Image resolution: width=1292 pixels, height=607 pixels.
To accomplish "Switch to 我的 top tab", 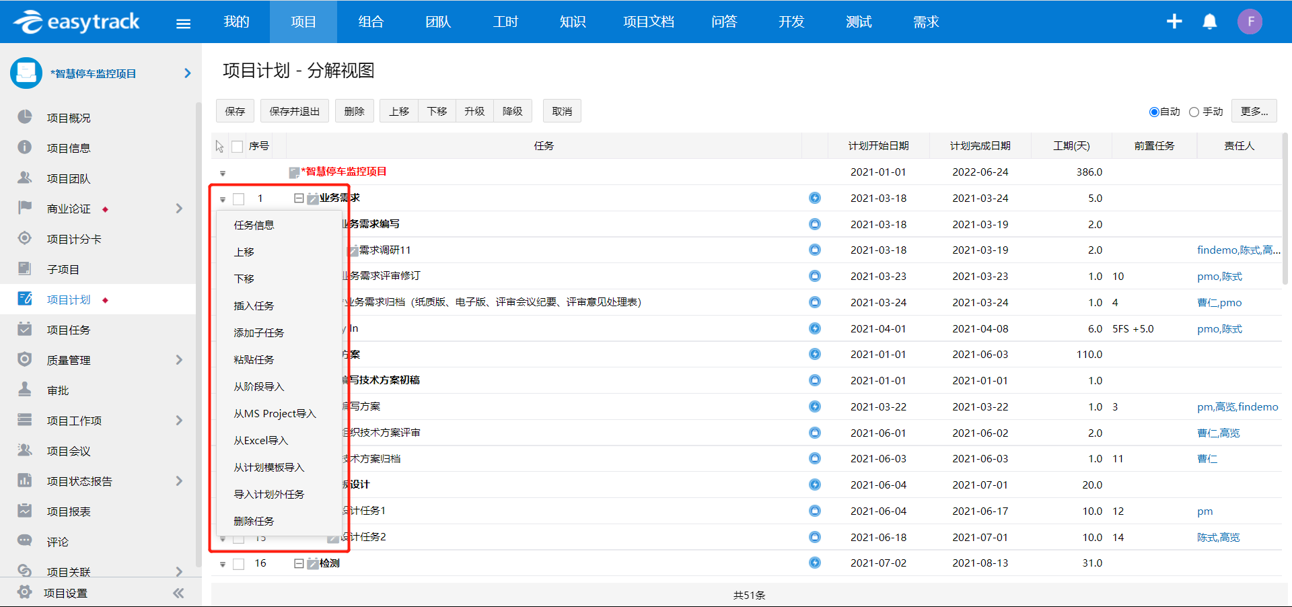I will (236, 22).
